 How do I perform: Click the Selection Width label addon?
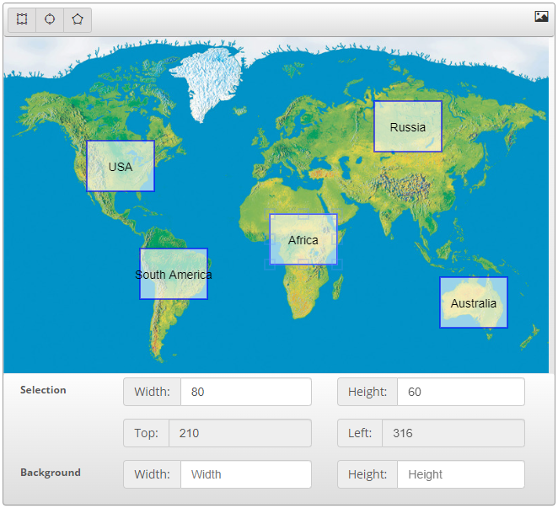tap(153, 392)
